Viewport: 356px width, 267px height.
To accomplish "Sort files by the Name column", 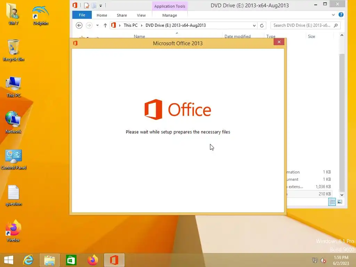I will click(x=139, y=36).
